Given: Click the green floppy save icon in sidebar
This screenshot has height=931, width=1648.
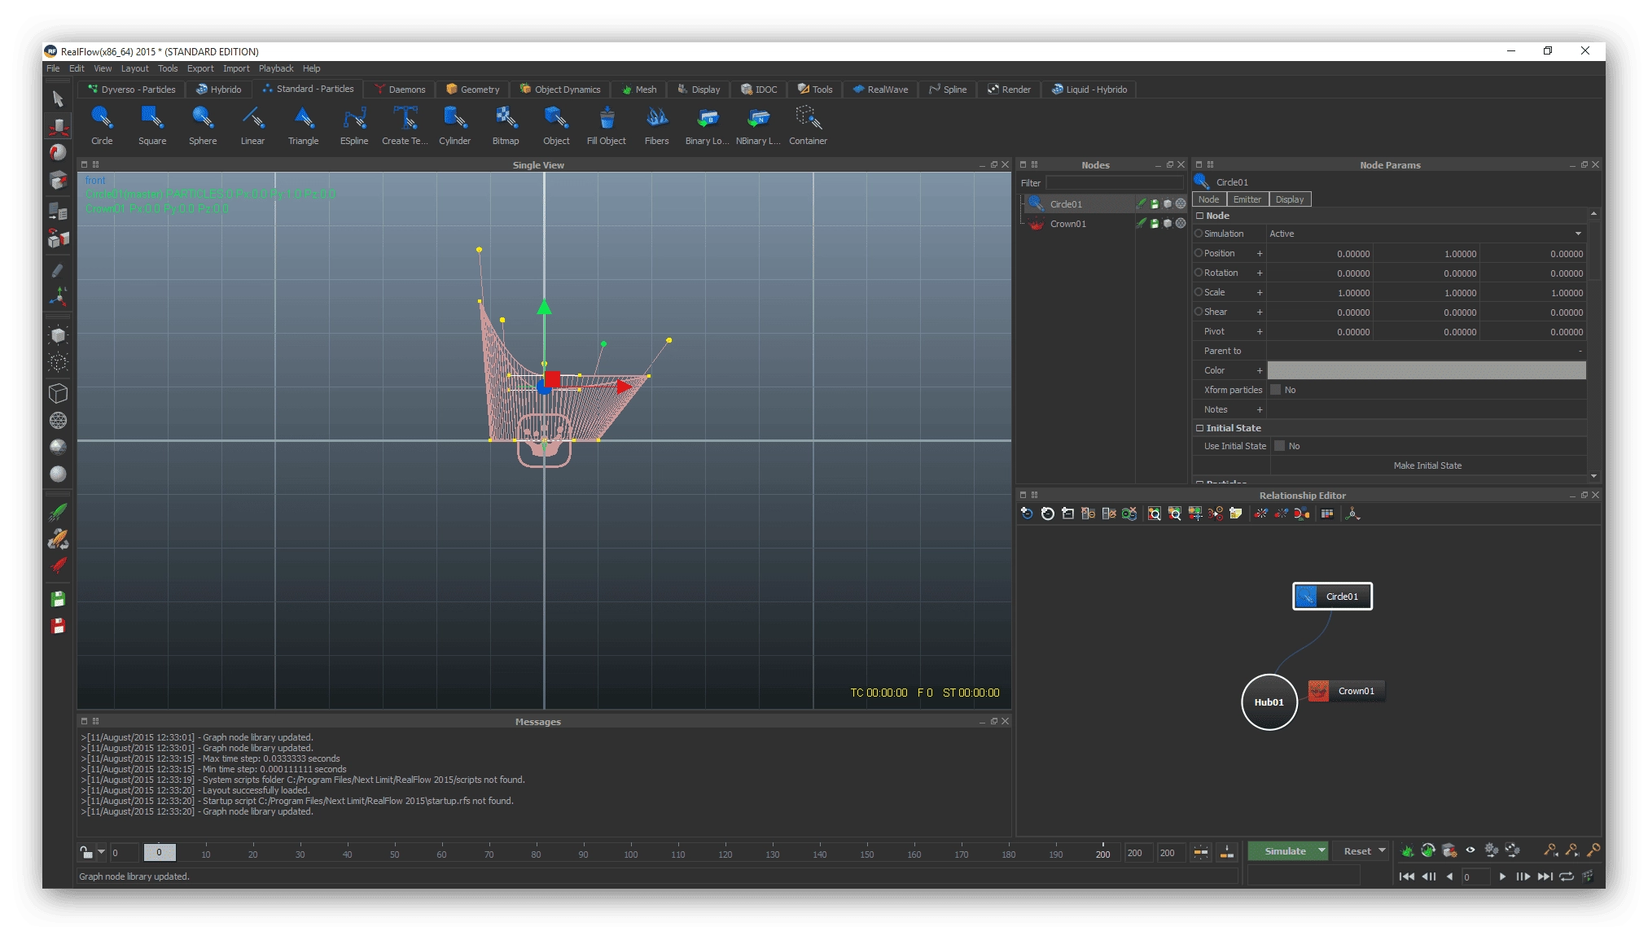Looking at the screenshot, I should click(58, 599).
